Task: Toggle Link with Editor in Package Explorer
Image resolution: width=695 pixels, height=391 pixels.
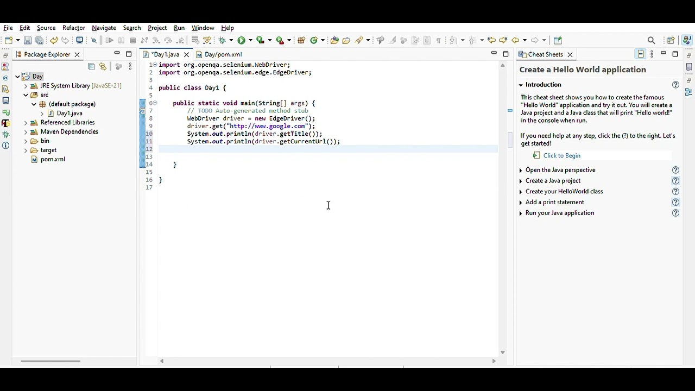Action: point(103,66)
